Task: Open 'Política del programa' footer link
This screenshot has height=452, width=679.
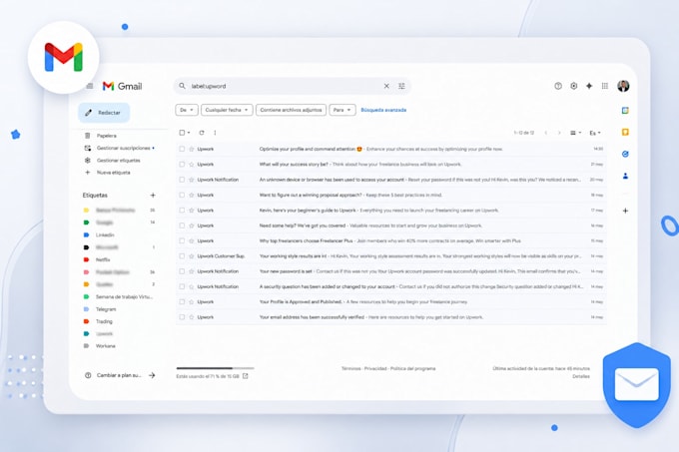Action: pos(412,368)
